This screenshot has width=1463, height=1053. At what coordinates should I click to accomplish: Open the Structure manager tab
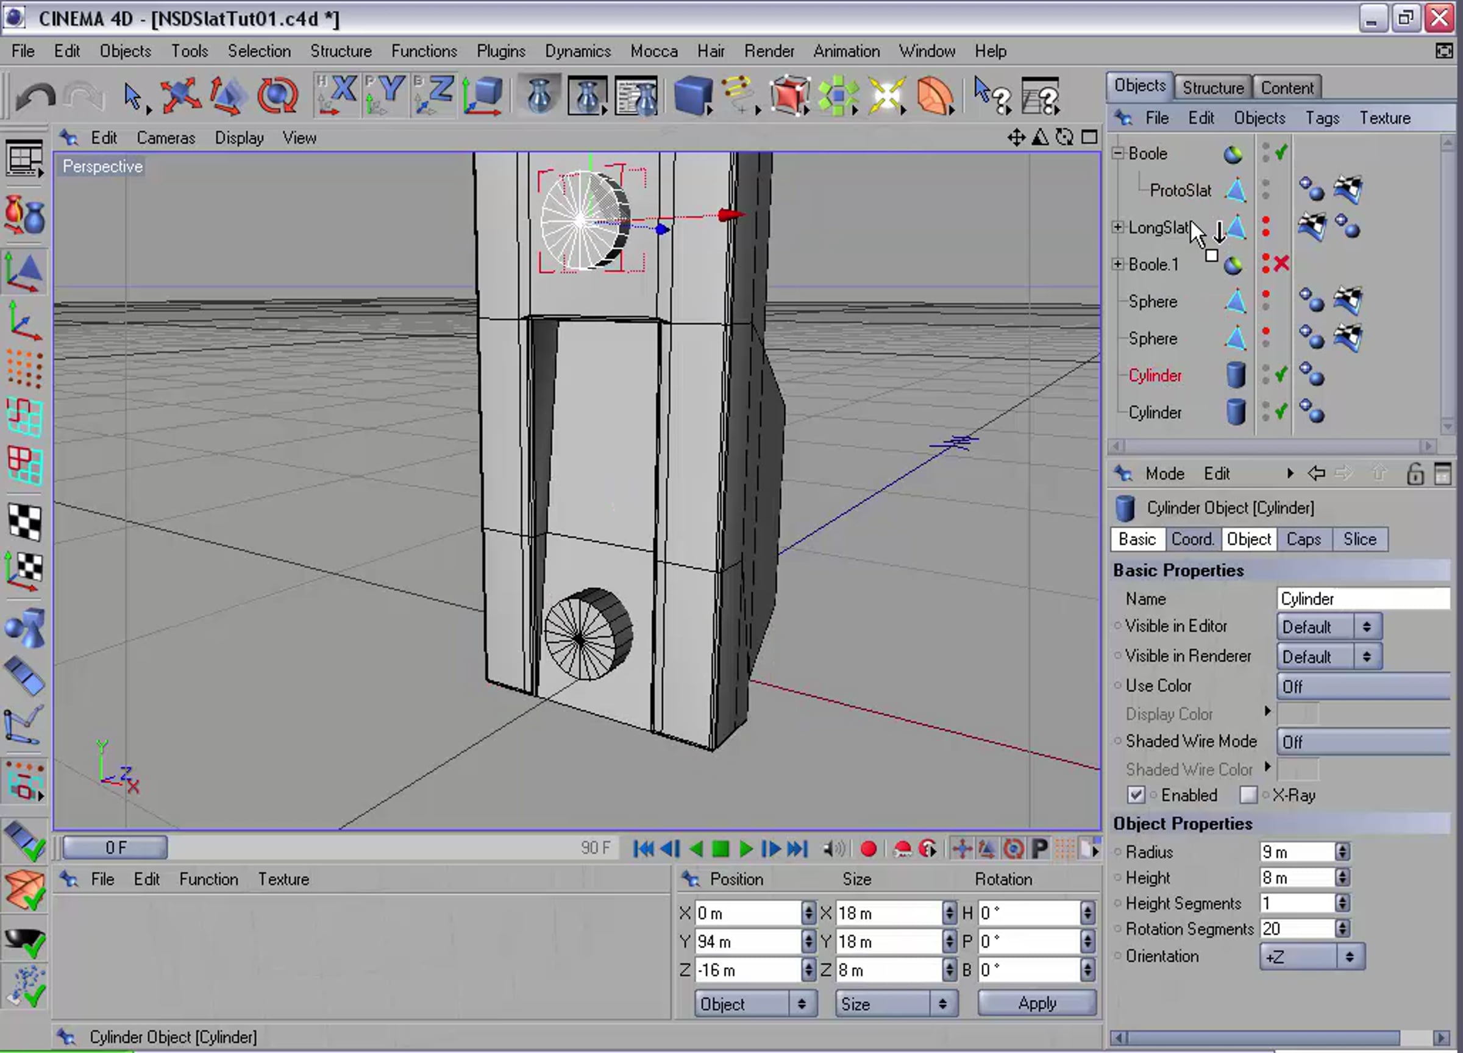coord(1212,87)
